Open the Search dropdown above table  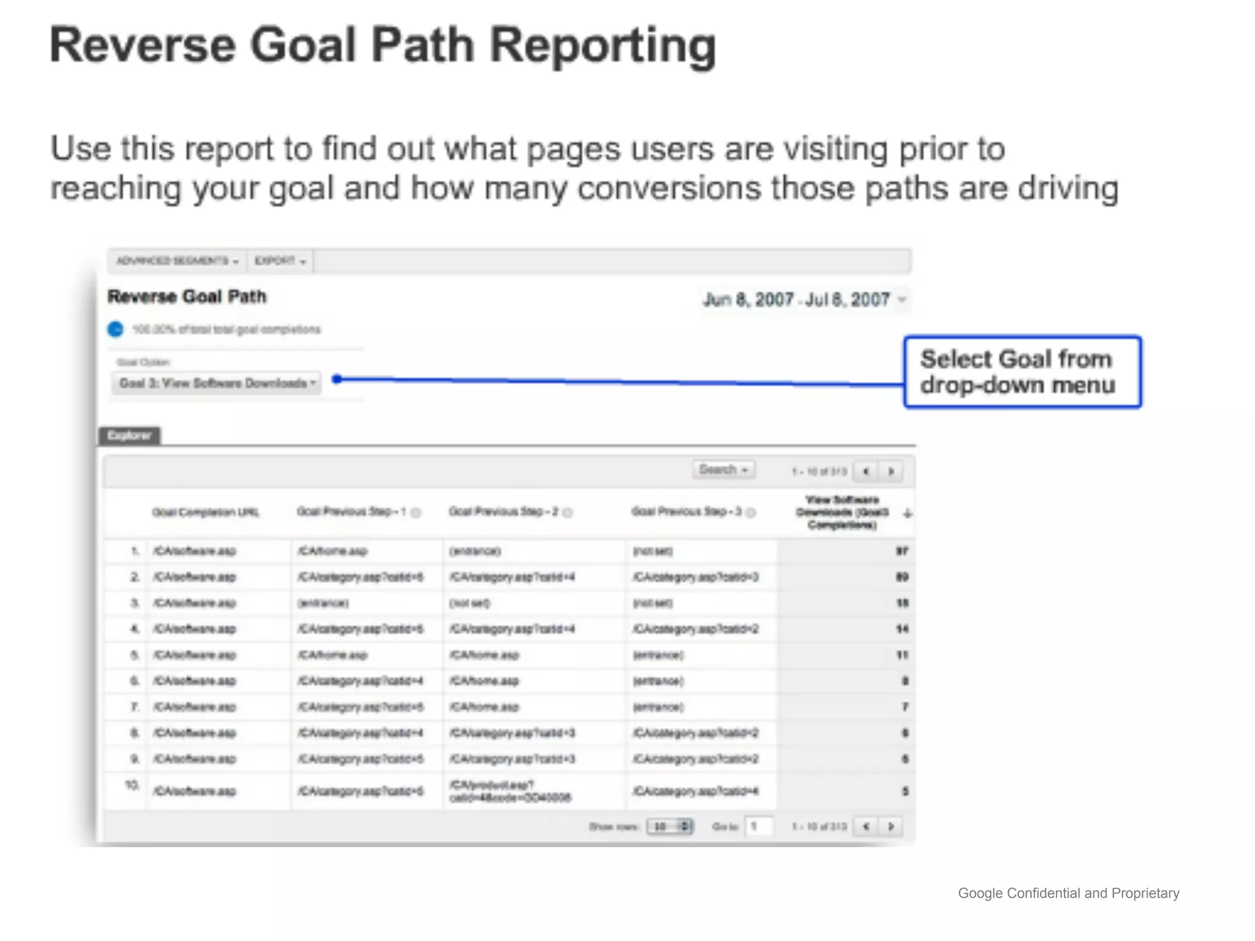click(x=724, y=470)
